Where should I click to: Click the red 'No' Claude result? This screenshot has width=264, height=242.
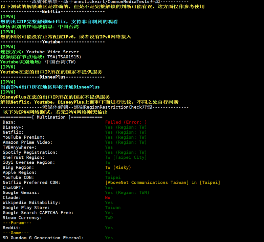point(108,198)
